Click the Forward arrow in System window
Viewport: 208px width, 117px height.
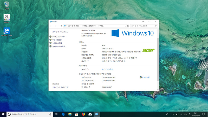coord(55,26)
